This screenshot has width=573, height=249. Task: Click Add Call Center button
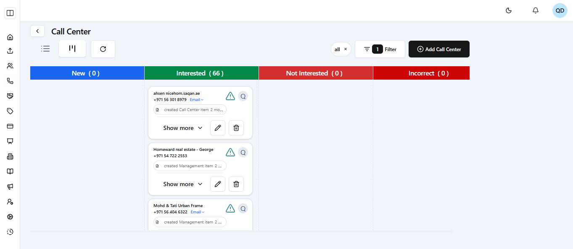click(439, 49)
